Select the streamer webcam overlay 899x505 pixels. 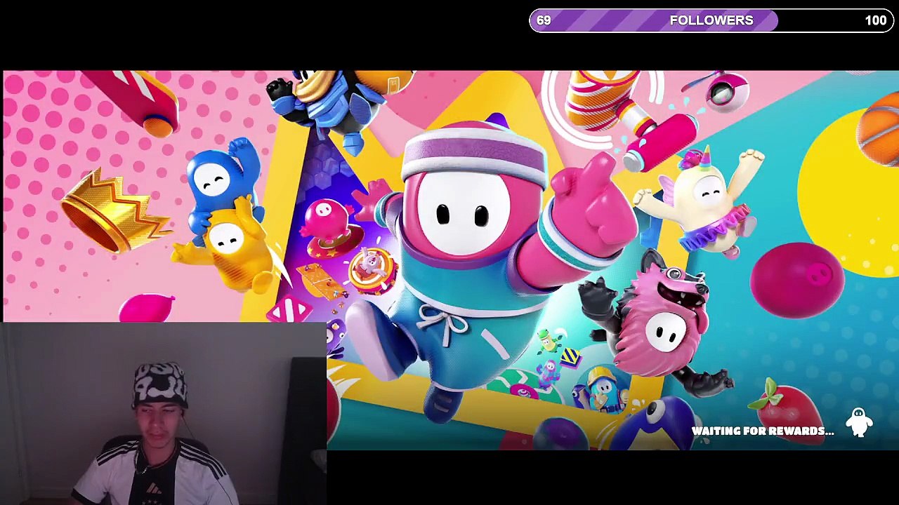[164, 413]
